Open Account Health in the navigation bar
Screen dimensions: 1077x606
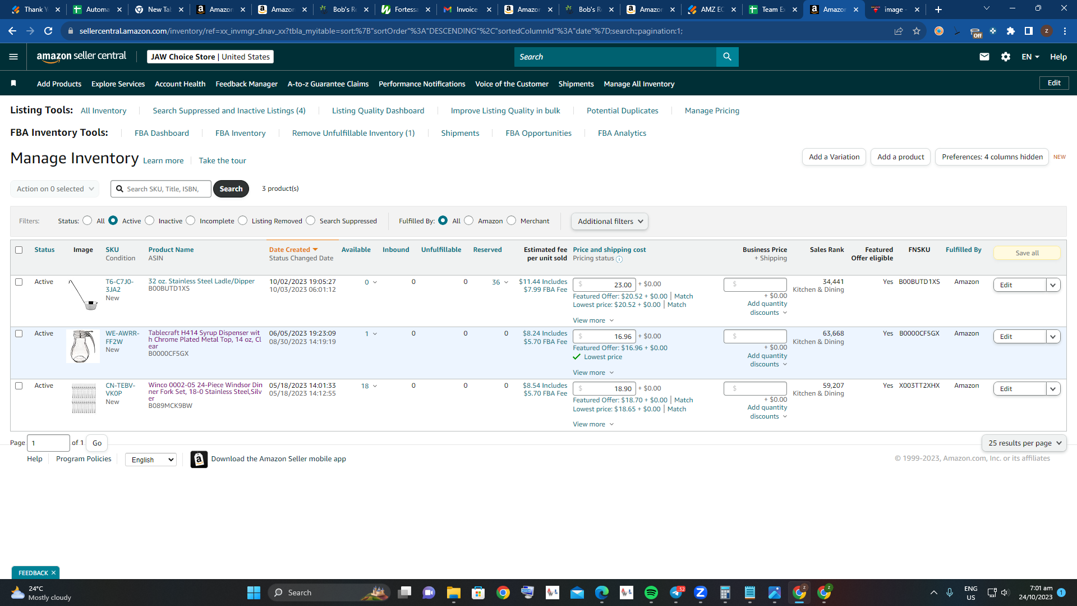pos(180,84)
